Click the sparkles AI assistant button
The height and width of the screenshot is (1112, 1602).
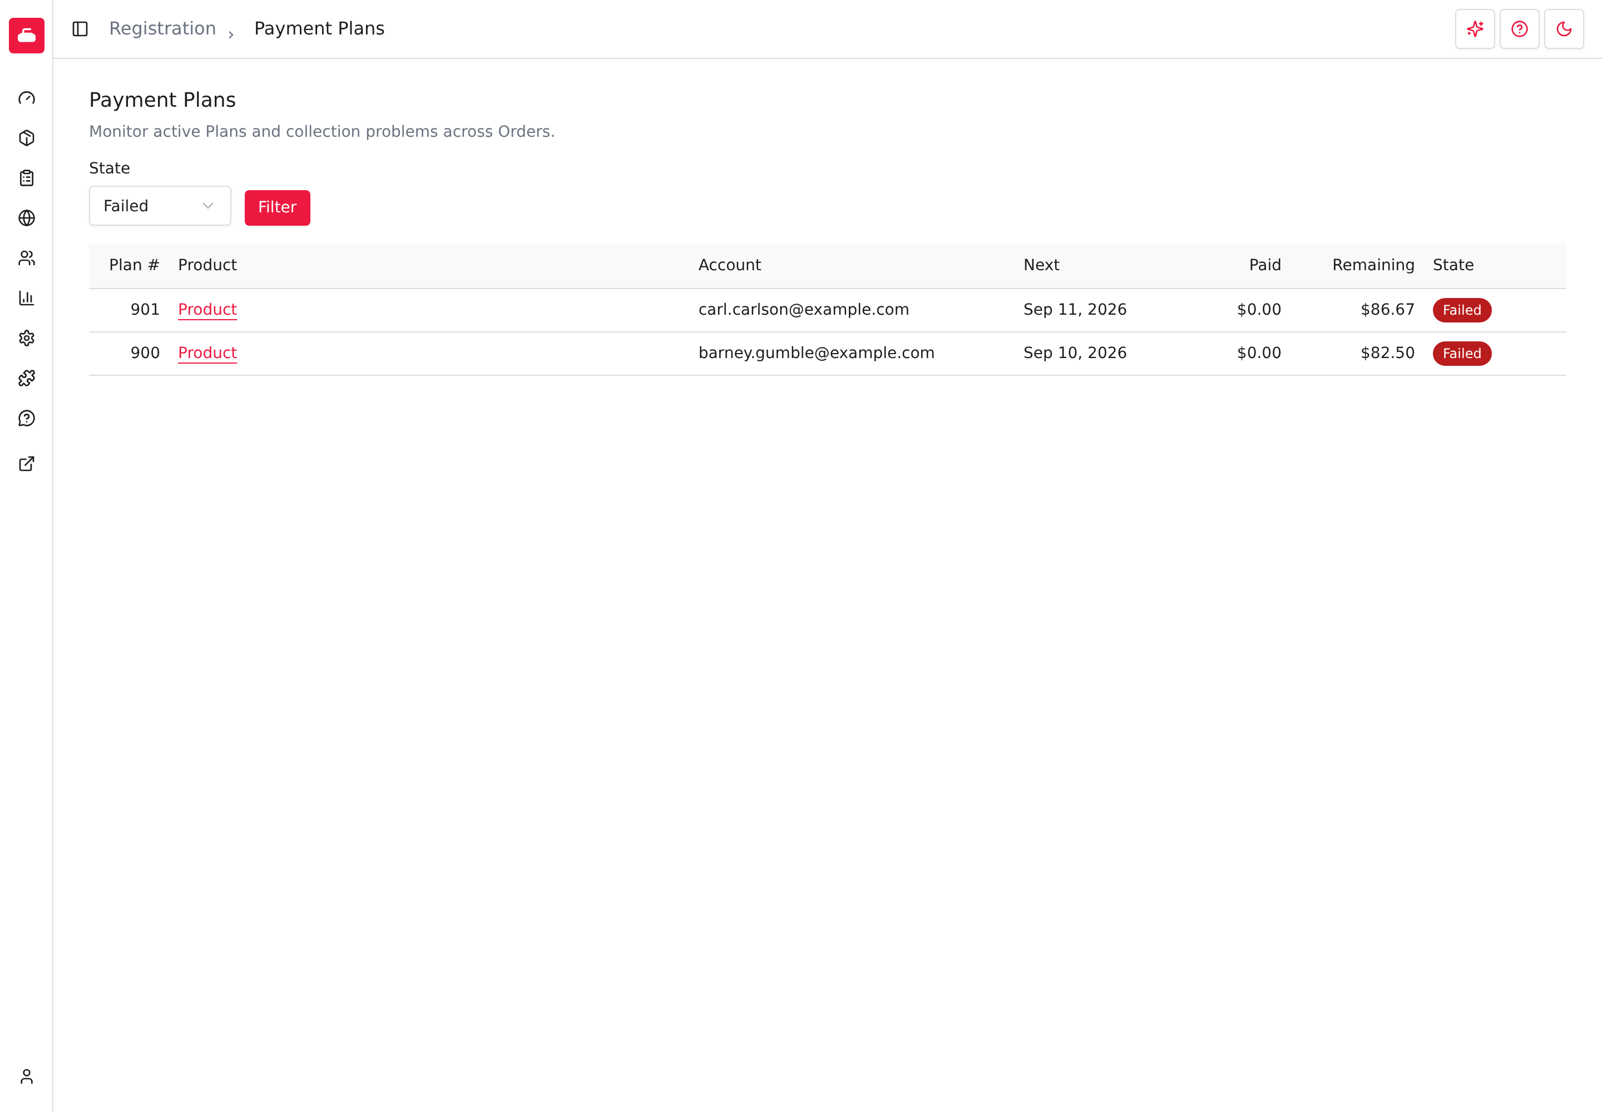(x=1475, y=28)
